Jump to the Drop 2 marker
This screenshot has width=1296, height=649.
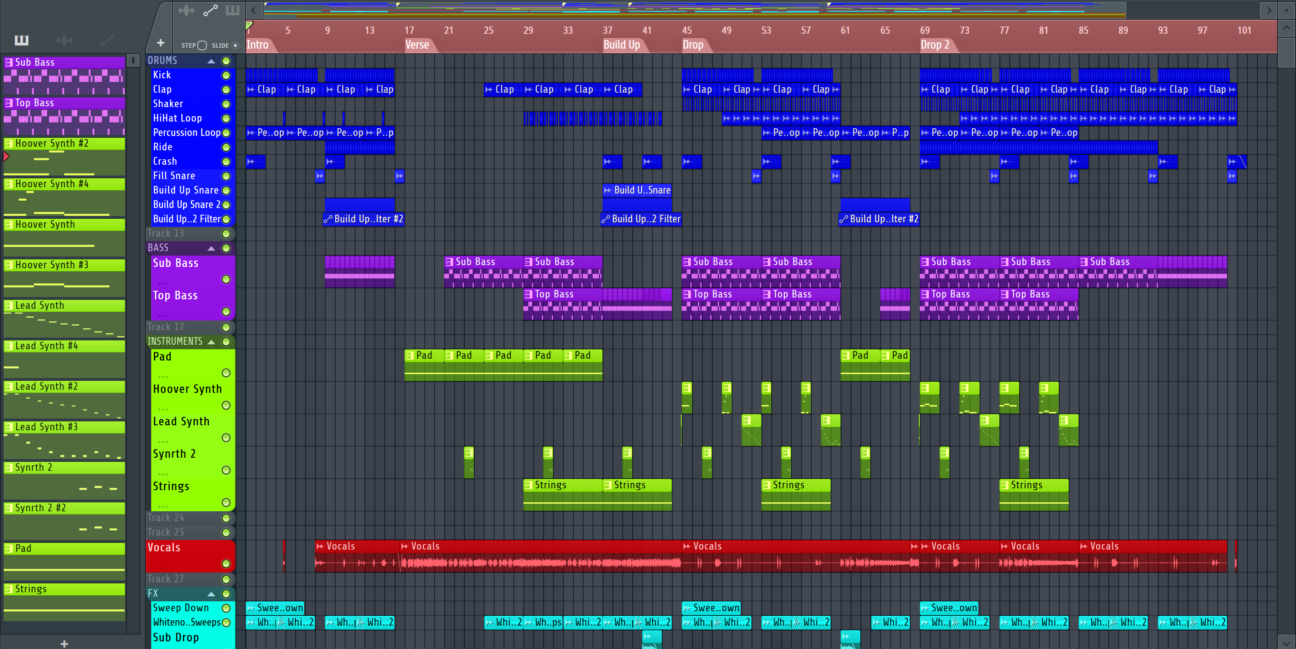click(935, 45)
